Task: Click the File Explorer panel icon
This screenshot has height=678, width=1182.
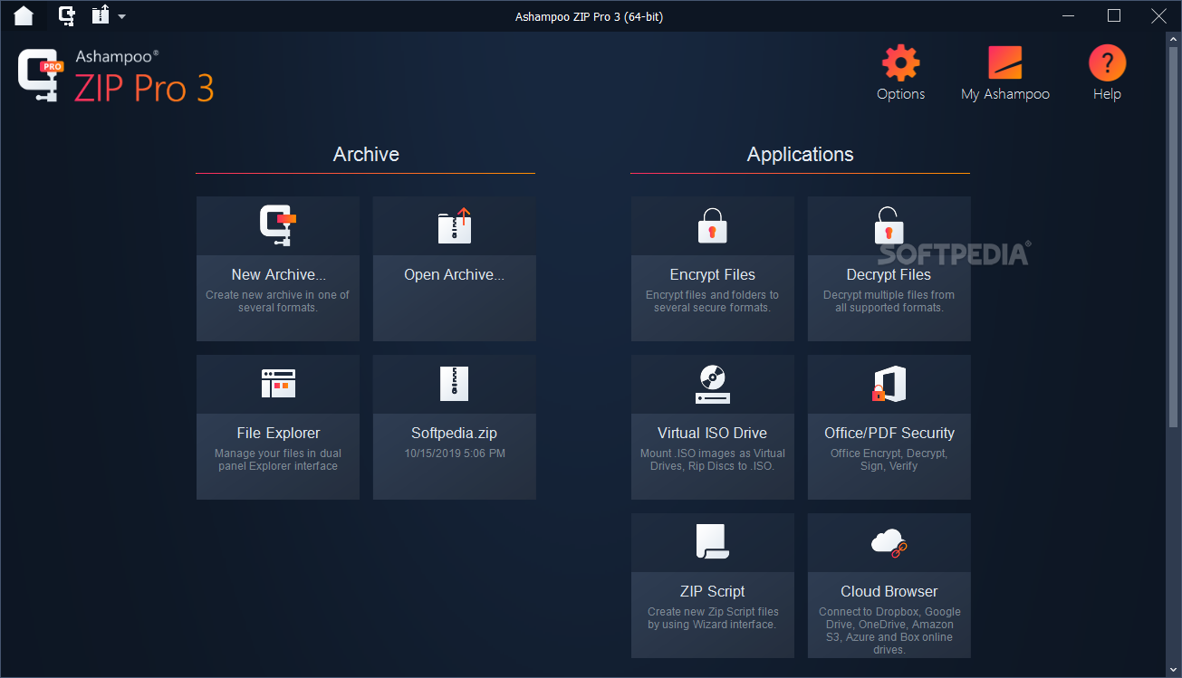Action: [278, 384]
